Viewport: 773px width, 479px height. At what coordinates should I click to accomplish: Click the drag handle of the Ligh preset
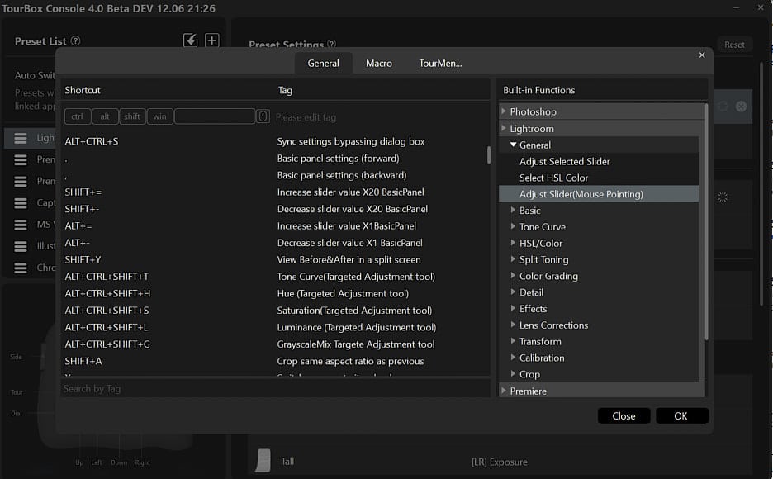tap(20, 139)
